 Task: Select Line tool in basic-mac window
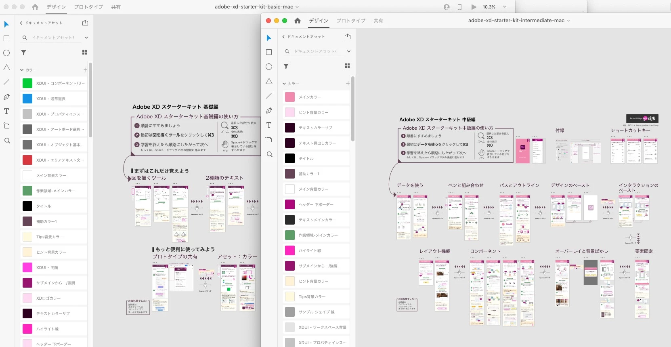pyautogui.click(x=6, y=82)
